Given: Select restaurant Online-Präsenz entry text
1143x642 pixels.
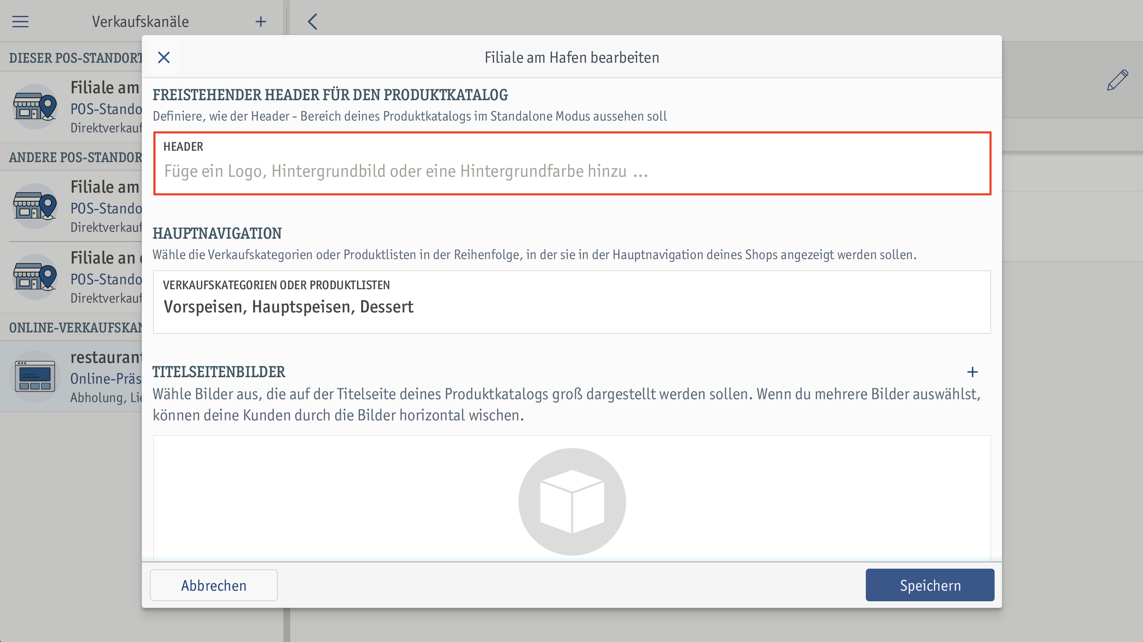Looking at the screenshot, I should 106,376.
